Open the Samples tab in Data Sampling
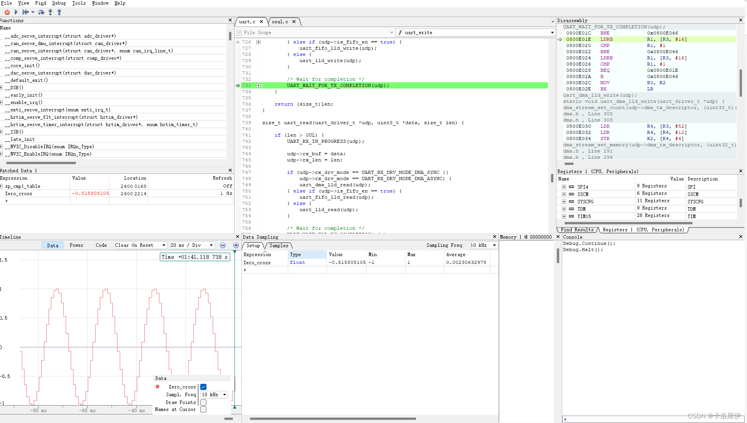Screen dimensions: 747x423 (x=279, y=246)
